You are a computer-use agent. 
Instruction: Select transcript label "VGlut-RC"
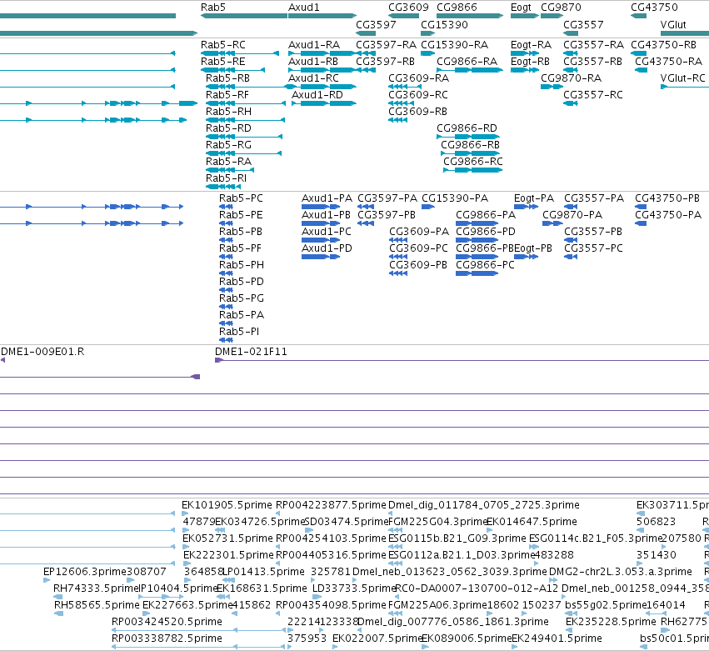pos(683,78)
